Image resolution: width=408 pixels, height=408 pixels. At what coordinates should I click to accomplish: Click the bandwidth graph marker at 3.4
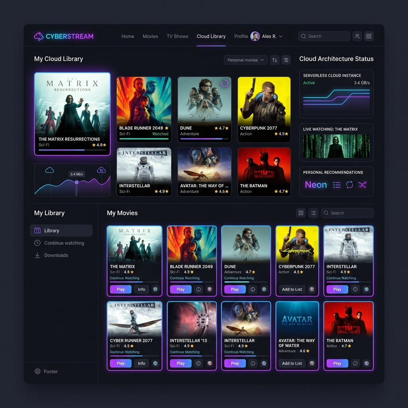click(x=76, y=182)
